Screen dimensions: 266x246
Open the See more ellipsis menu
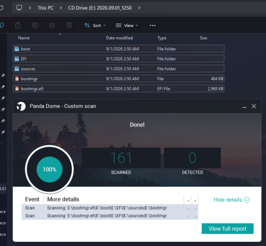pos(153,26)
